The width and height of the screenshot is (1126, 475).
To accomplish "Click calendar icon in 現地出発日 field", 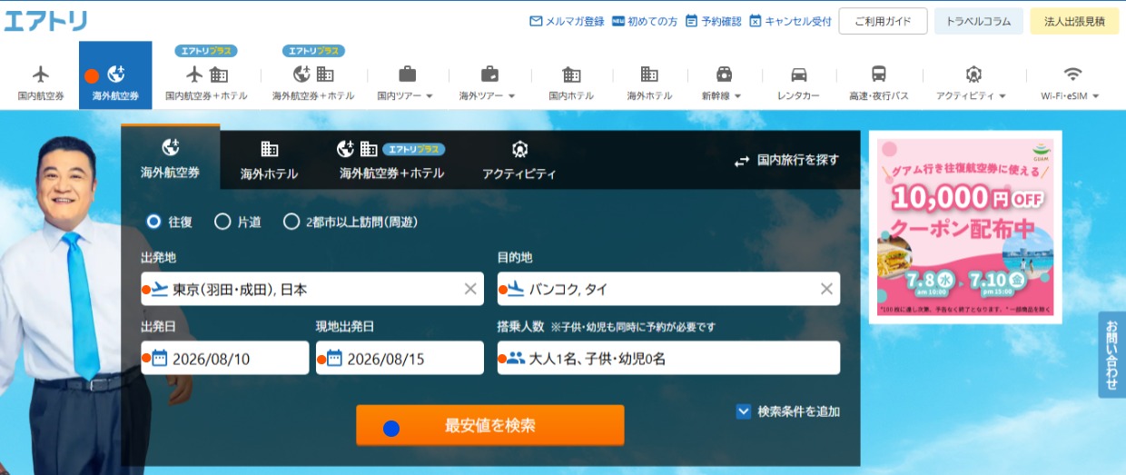I will click(333, 358).
